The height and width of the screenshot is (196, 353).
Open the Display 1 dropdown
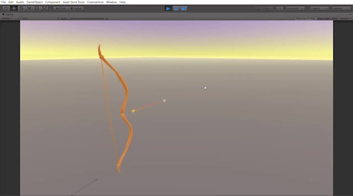[x=10, y=19]
